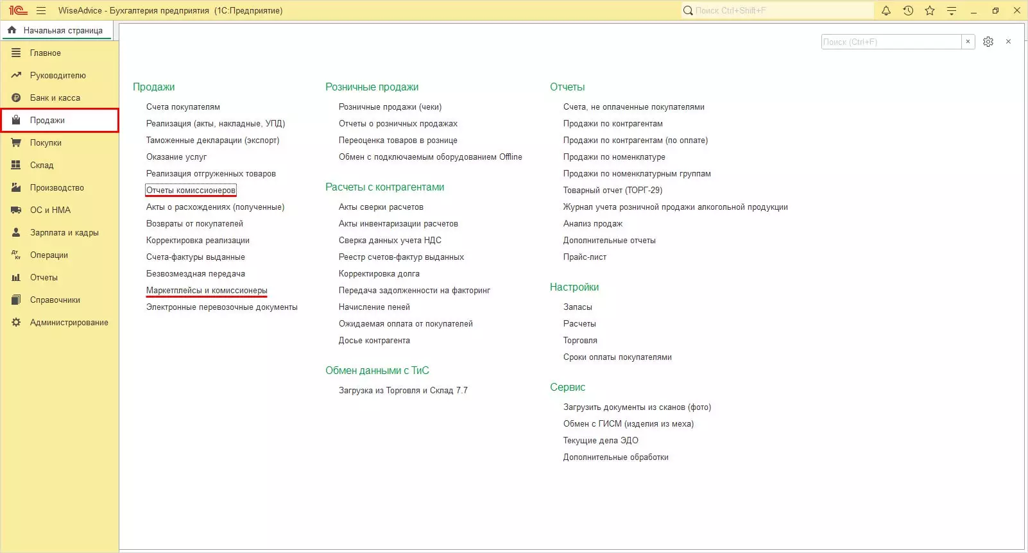Viewport: 1028px width, 553px height.
Task: Open Отчеты о розничных продажах
Action: (398, 123)
